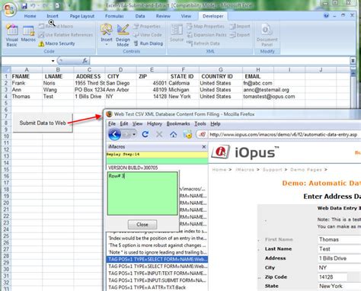Image resolution: width=361 pixels, height=291 pixels.
Task: Open the Insert controls dropdown
Action: (107, 35)
